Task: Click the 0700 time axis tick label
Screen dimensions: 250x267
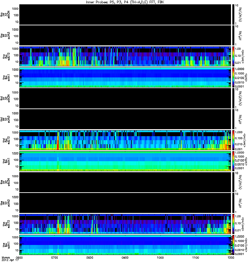Action: [55, 258]
